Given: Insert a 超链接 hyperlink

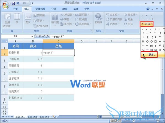Looking at the screenshot, I should coord(98,18).
